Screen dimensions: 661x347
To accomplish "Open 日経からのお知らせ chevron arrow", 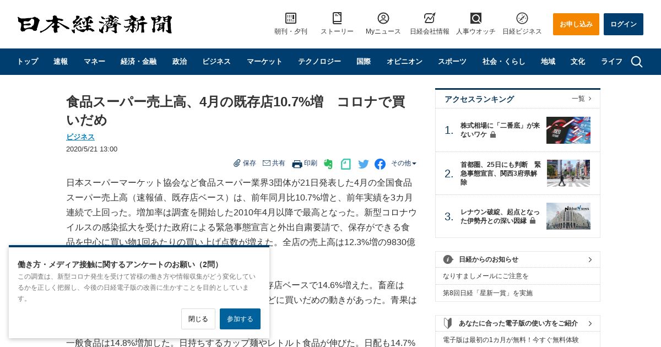I will click(590, 259).
